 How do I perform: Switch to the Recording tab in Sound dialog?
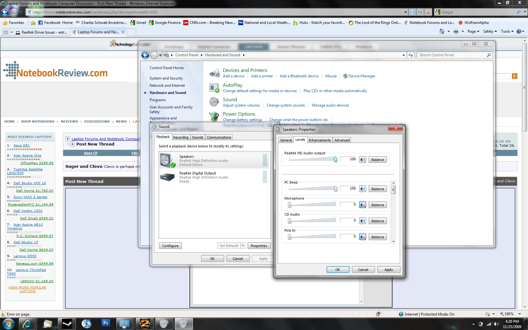181,137
